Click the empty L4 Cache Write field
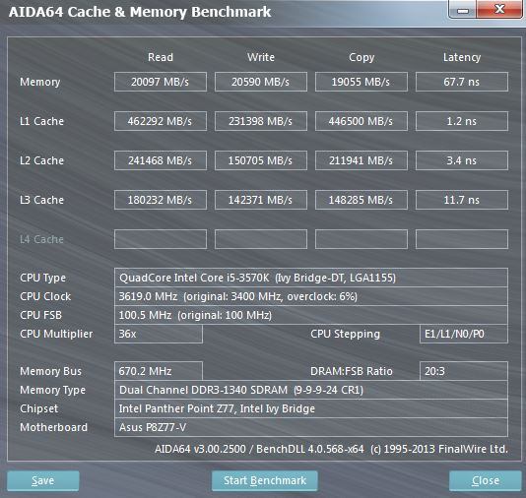Screen dimensions: 526x498 tap(261, 239)
